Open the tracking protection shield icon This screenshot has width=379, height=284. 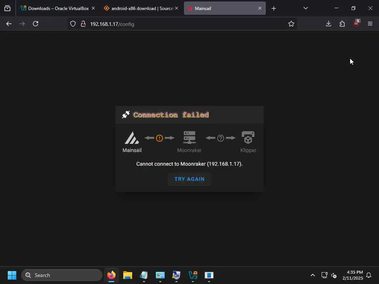[x=73, y=24]
